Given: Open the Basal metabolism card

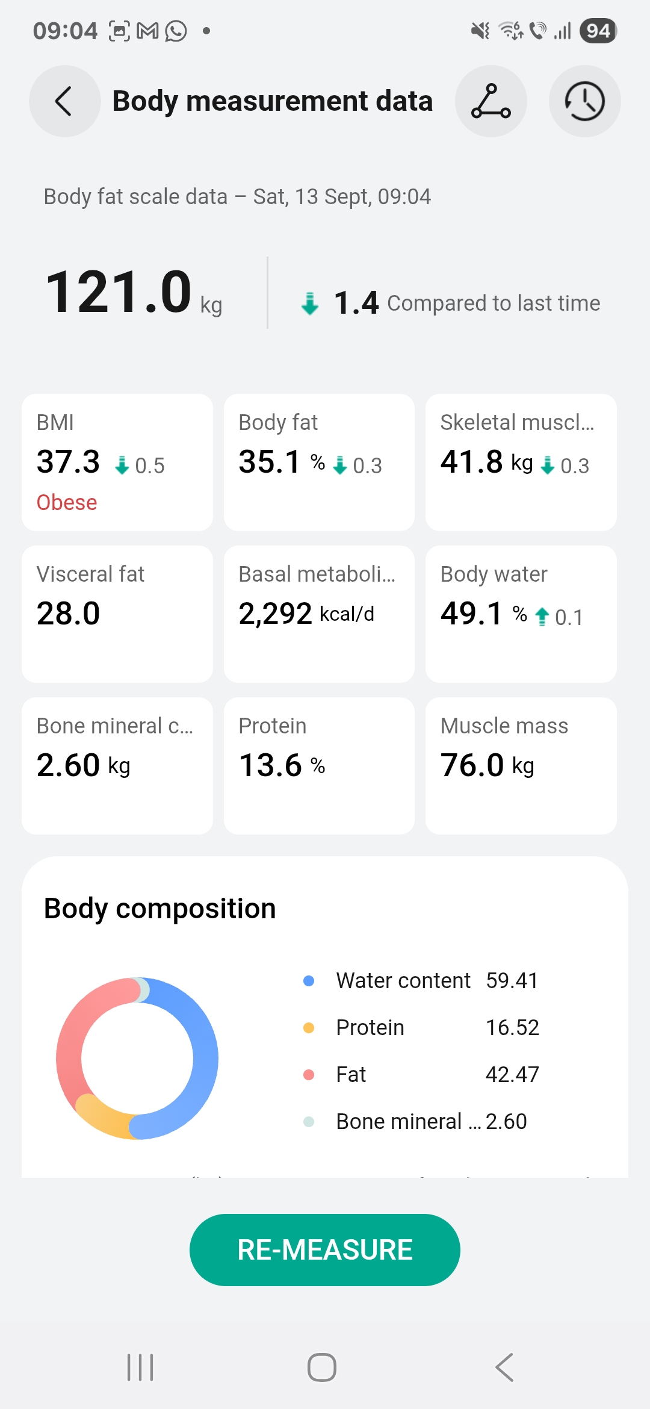Looking at the screenshot, I should (x=319, y=614).
